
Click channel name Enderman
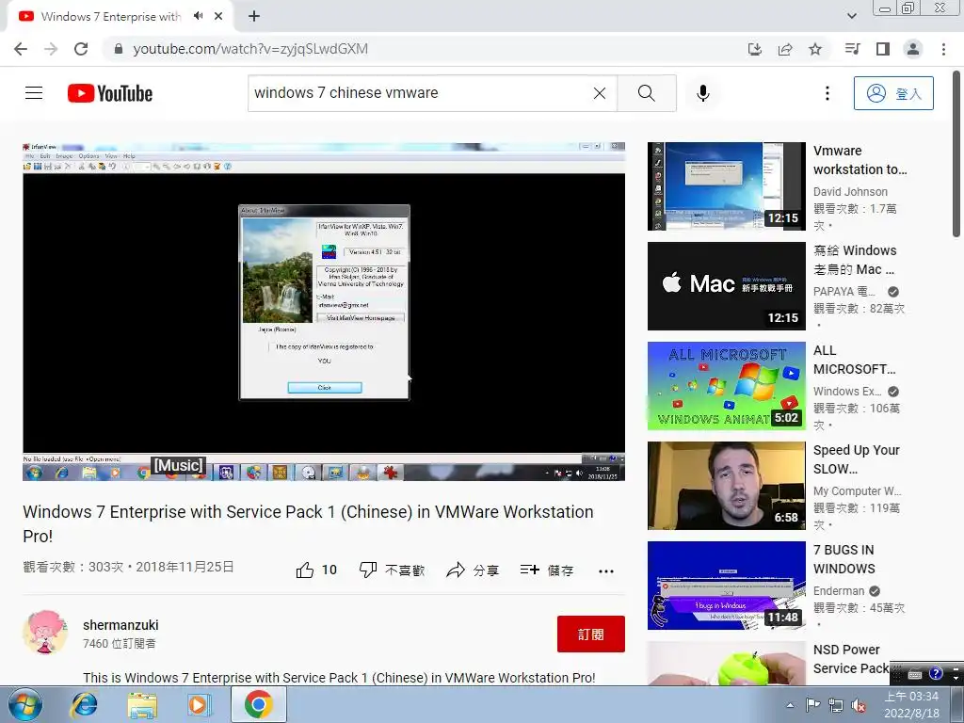coord(839,590)
